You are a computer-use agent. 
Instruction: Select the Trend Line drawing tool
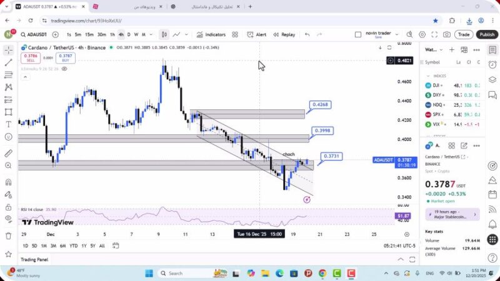(8, 62)
